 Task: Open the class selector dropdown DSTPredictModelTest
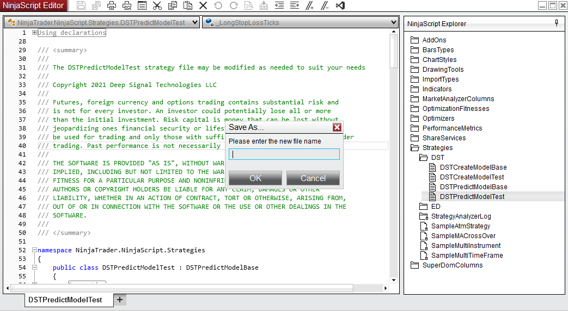point(102,22)
